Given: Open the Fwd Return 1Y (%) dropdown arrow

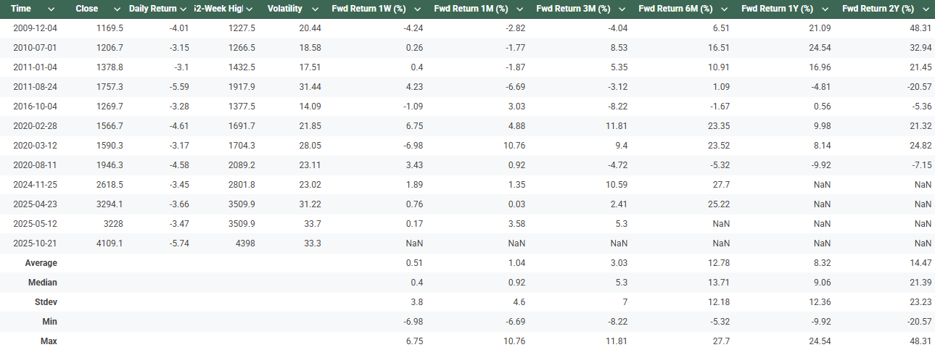Looking at the screenshot, I should (x=825, y=9).
